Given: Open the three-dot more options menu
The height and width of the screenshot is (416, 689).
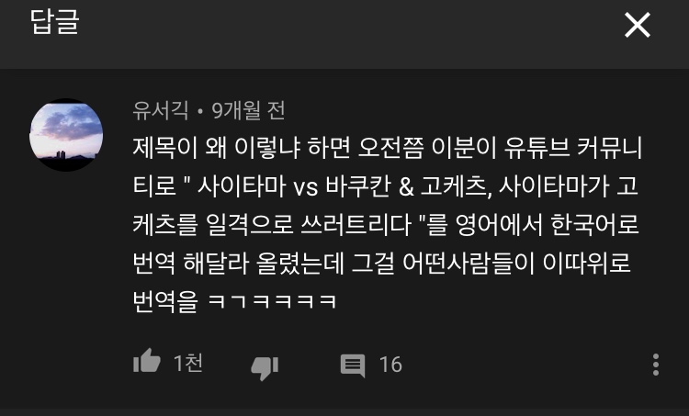Looking at the screenshot, I should pos(656,365).
